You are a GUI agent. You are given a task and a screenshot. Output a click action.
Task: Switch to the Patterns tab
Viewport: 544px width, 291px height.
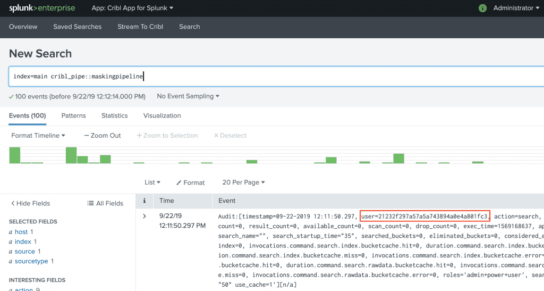coord(73,115)
